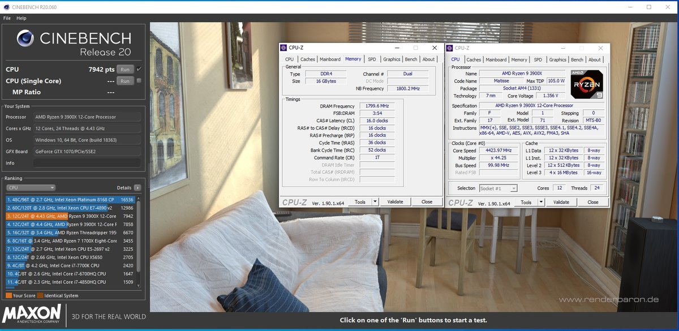Switch to SPD tab in Memory window
This screenshot has height=331, width=679.
[x=372, y=59]
